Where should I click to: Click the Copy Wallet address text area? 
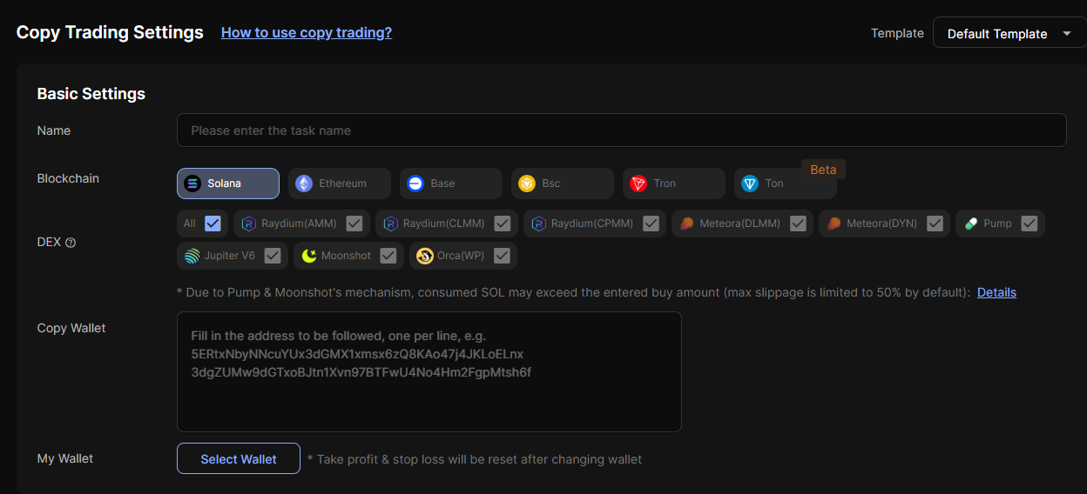click(x=429, y=371)
